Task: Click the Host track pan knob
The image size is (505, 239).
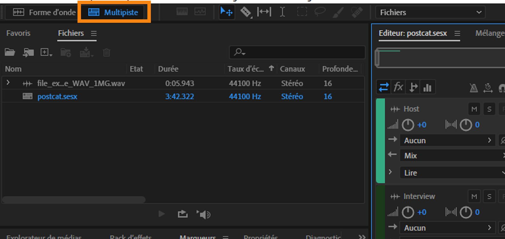Action: (x=466, y=125)
